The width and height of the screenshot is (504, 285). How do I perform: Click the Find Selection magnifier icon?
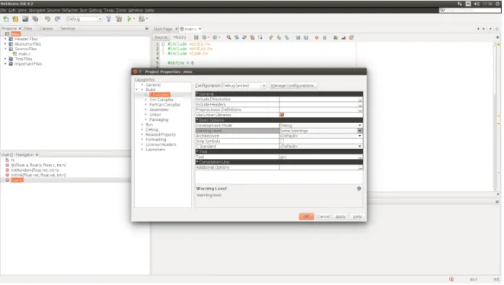click(228, 37)
